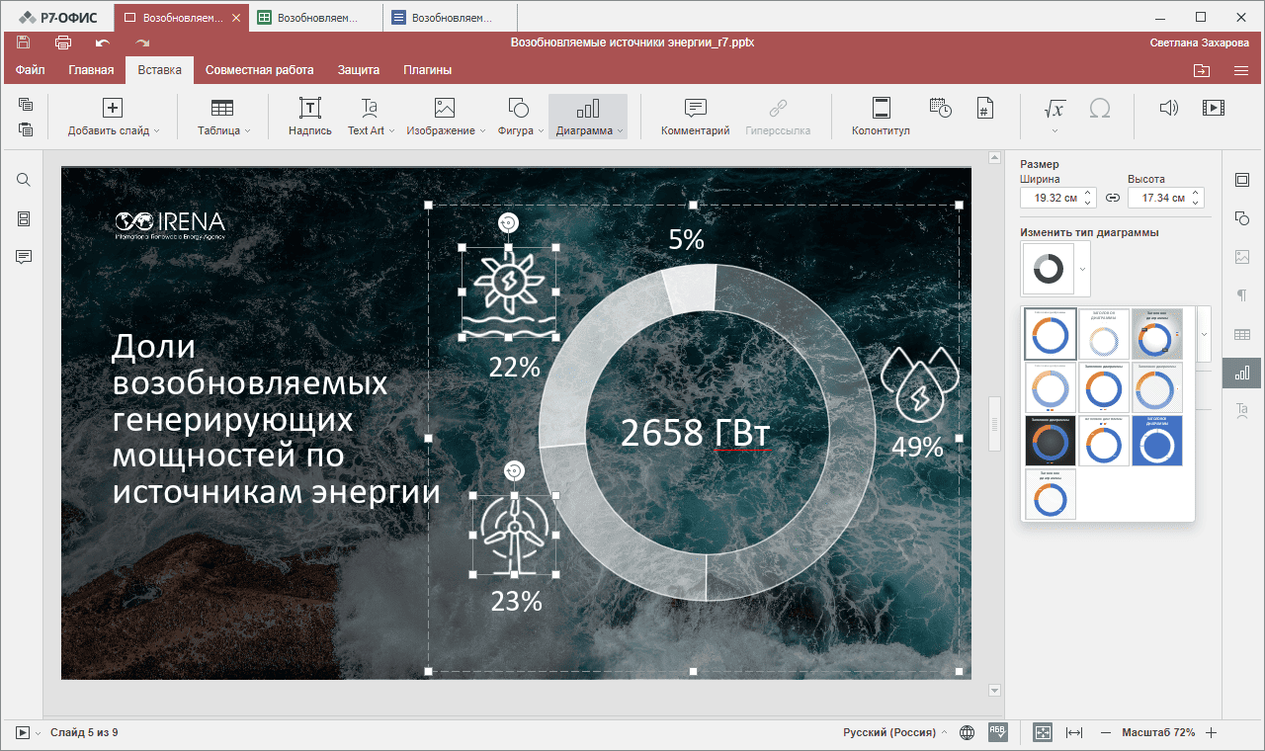
Task: Open slide settings in the right sidebar
Action: pos(1242,180)
